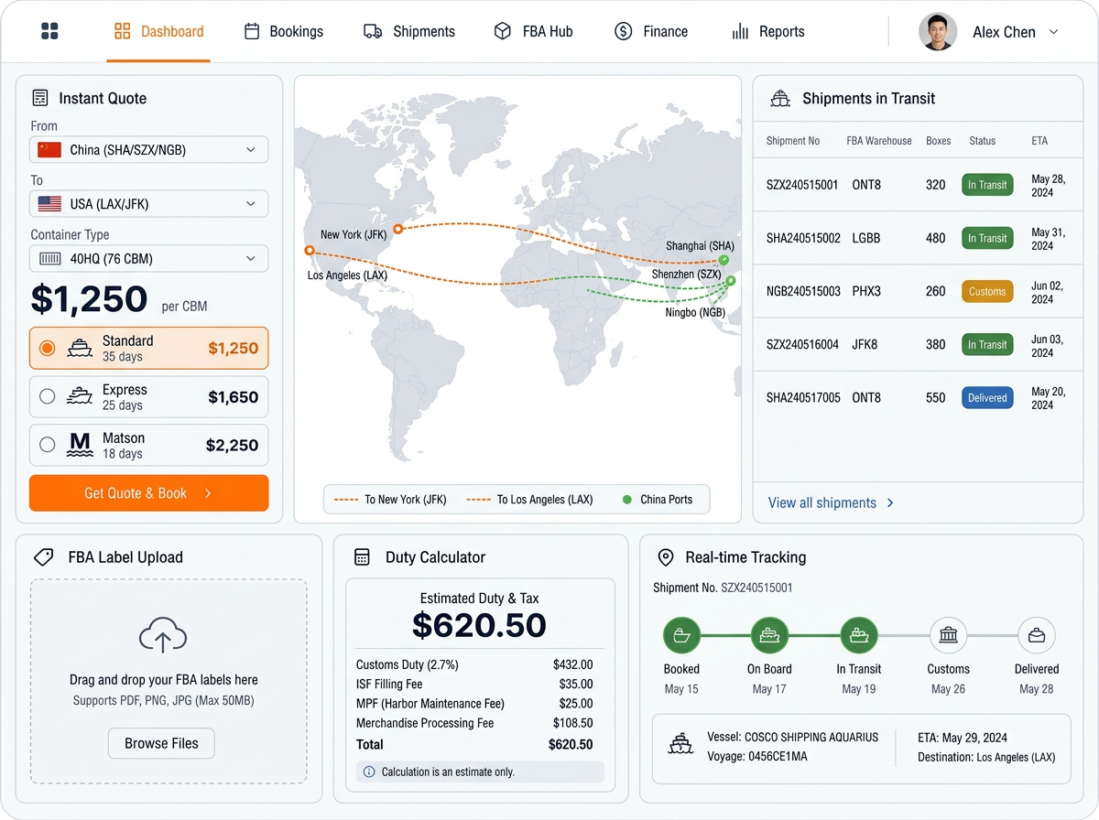Click shipment number SHA240515002
The width and height of the screenshot is (1099, 820).
click(x=803, y=238)
